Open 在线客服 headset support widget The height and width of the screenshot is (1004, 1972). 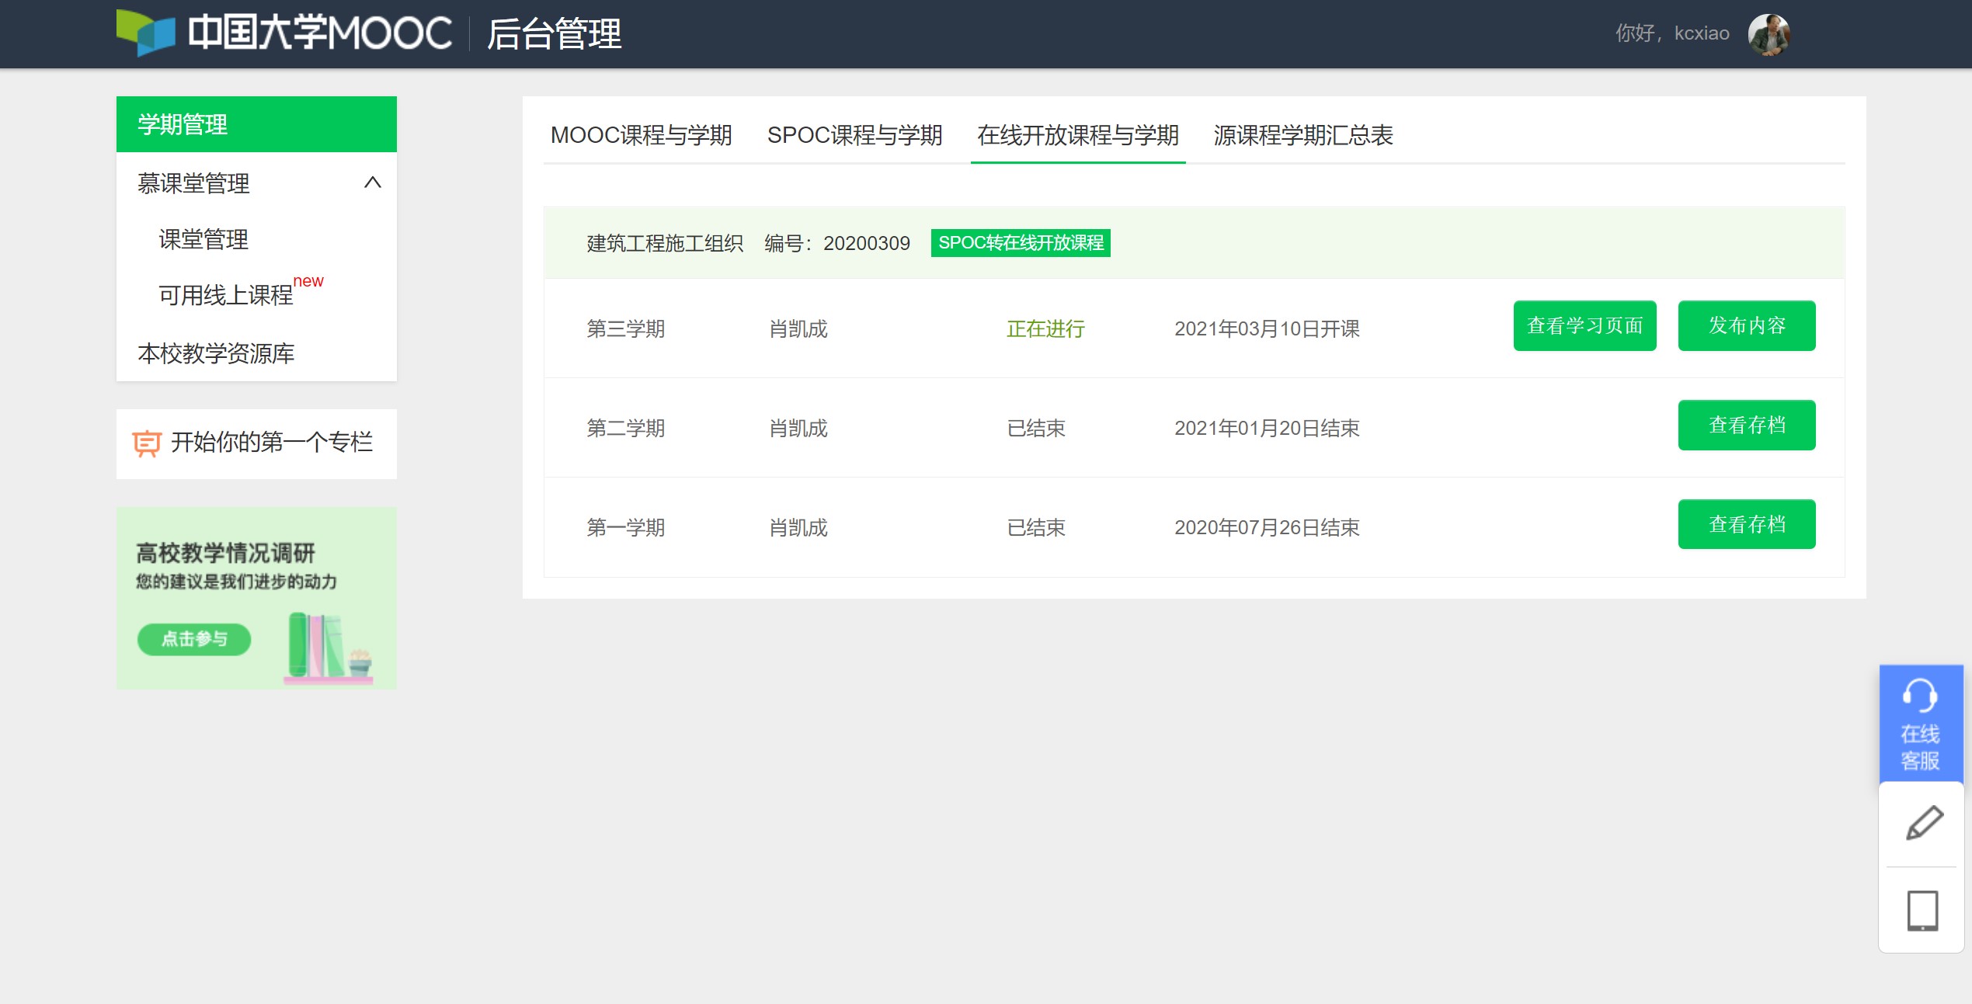[x=1920, y=723]
